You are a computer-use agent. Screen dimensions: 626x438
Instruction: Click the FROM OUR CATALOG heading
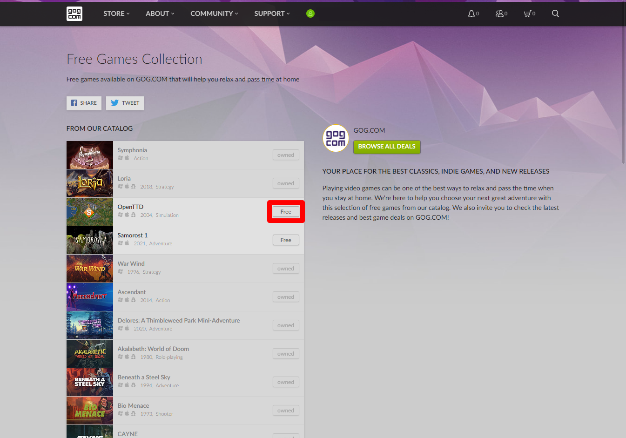[100, 128]
